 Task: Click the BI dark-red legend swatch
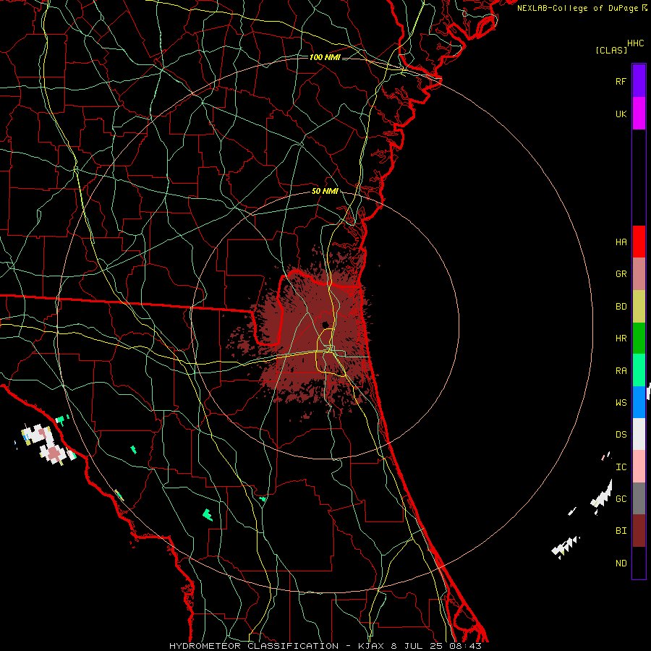click(639, 531)
